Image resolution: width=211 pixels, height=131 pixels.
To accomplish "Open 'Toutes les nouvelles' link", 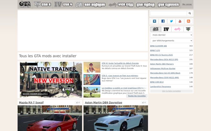I will (137, 96).
